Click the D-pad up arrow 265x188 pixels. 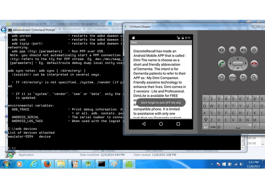coord(238,59)
